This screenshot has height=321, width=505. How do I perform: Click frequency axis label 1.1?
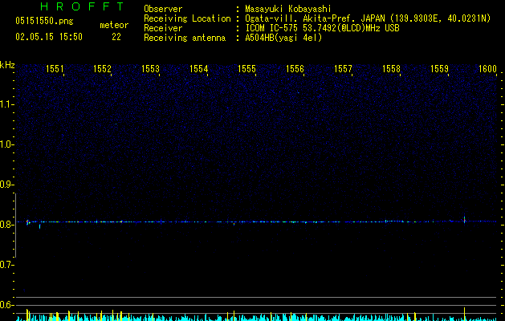6,104
